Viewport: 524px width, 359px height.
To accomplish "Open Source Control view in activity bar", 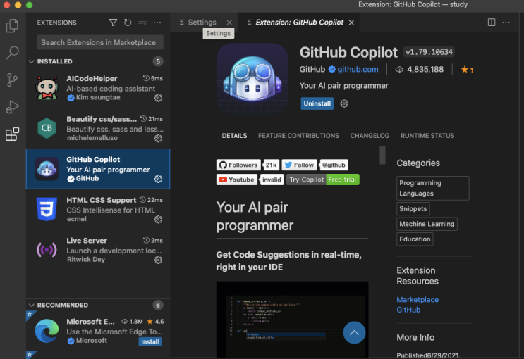I will (13, 80).
